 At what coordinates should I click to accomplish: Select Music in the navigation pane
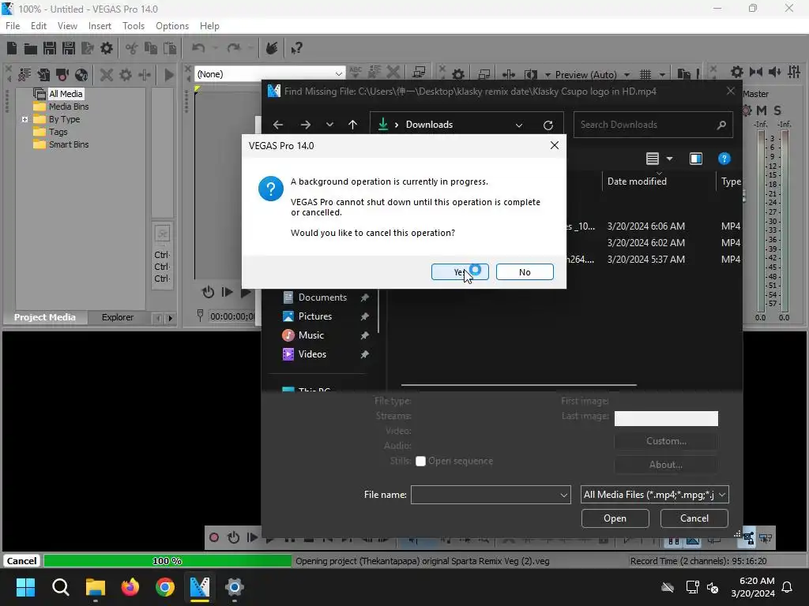click(311, 335)
